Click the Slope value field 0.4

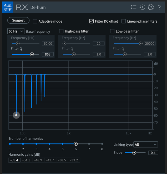point(153,153)
